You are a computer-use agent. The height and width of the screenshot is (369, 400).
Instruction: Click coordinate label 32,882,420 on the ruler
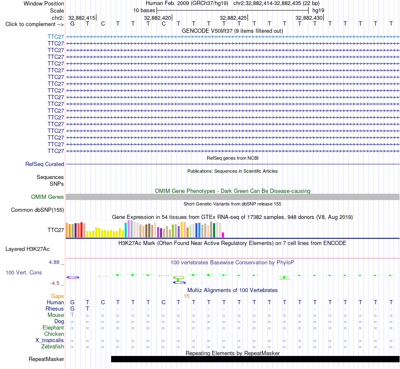157,18
